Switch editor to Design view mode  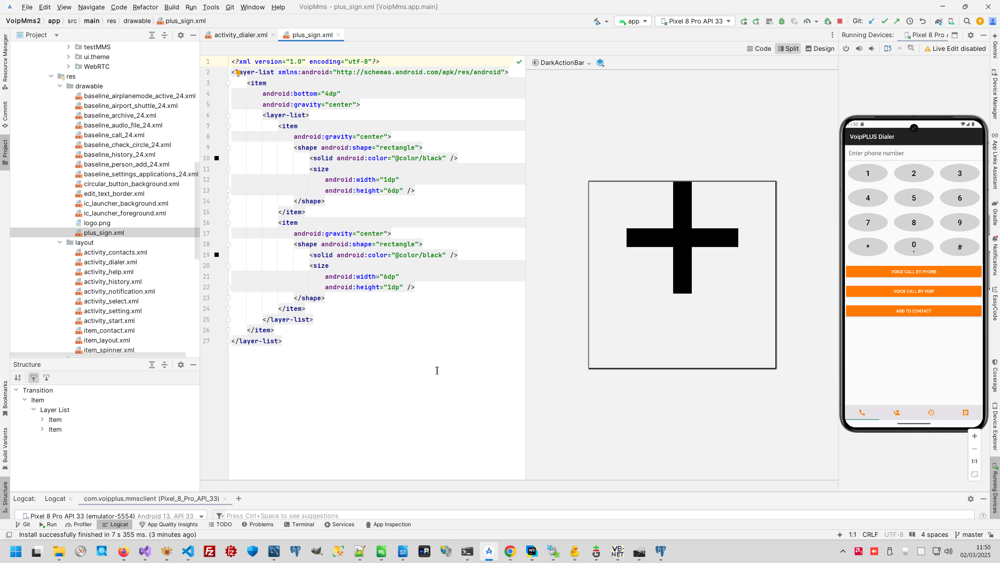(x=820, y=48)
